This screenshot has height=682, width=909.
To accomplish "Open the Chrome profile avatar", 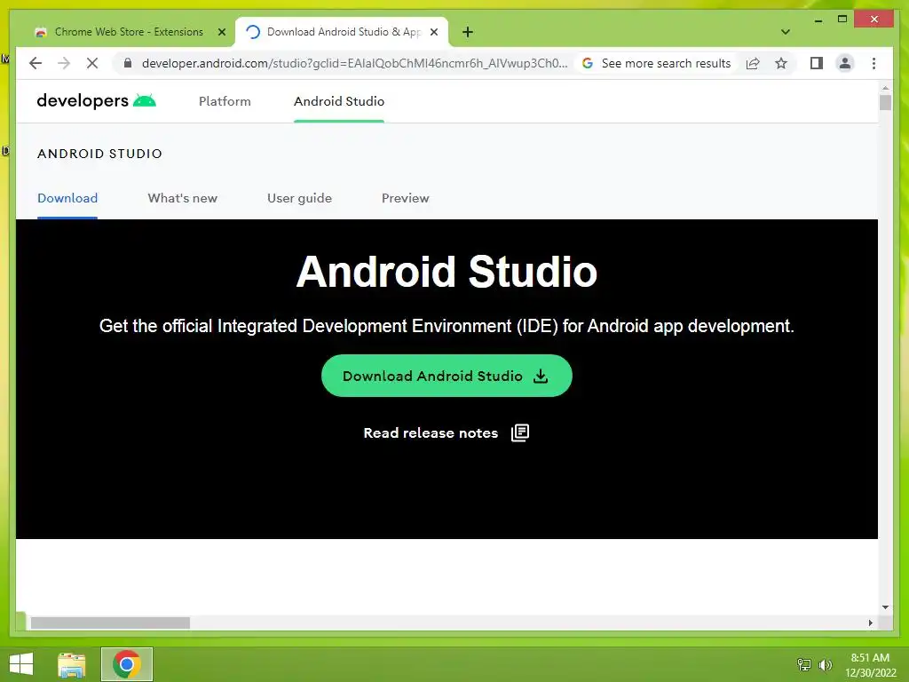I will click(x=845, y=63).
